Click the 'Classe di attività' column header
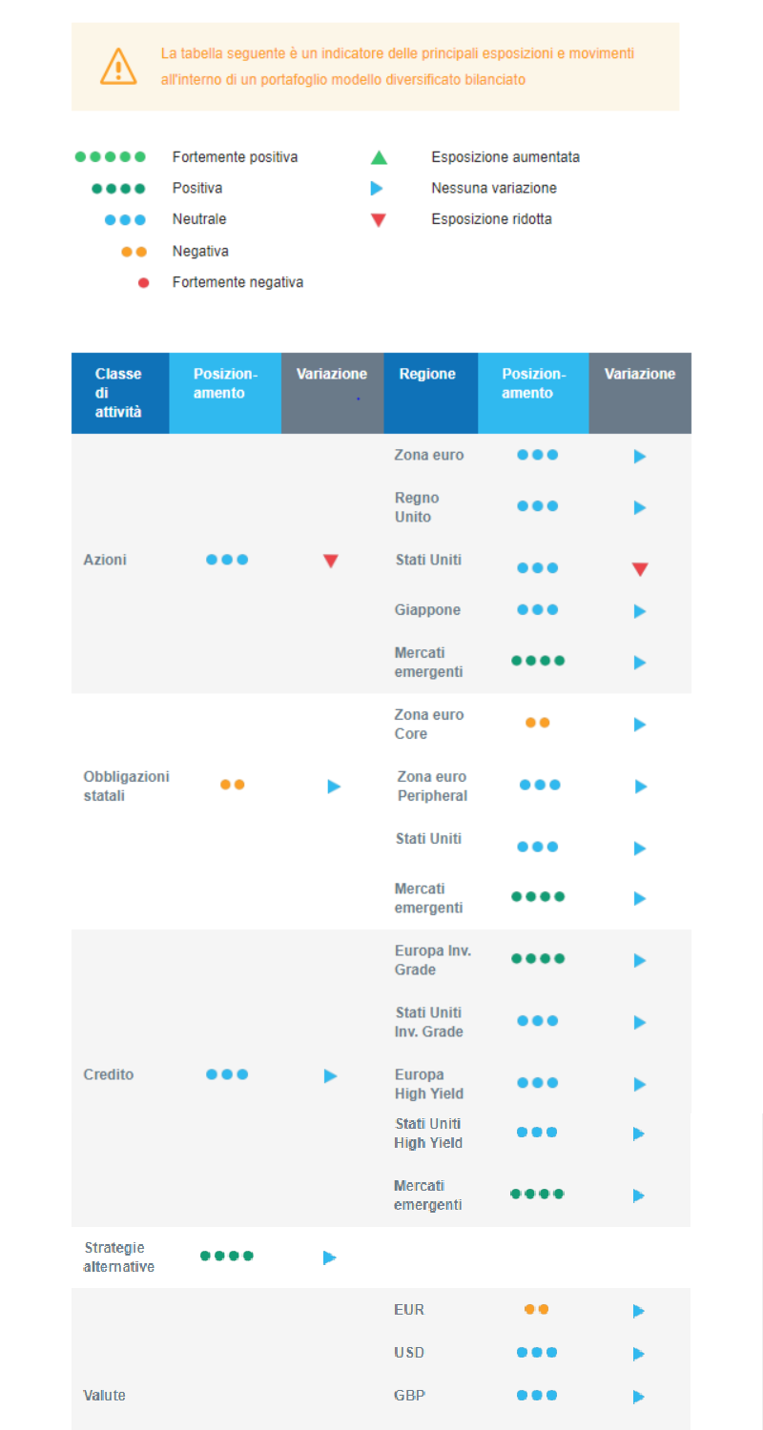Screen dimensions: 763x1430 (119, 393)
